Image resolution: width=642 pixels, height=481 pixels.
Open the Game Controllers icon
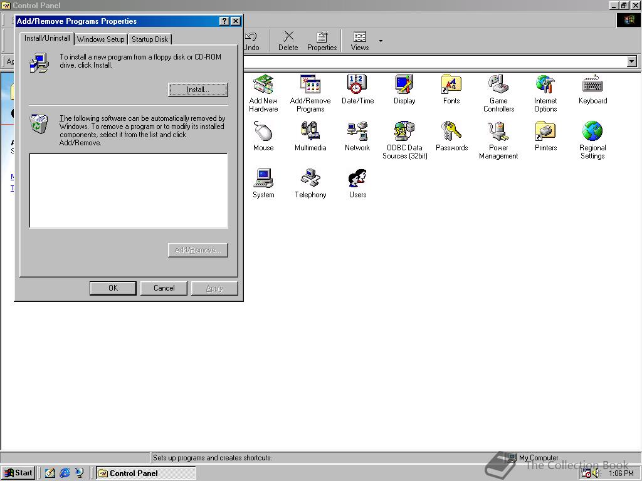tap(498, 94)
